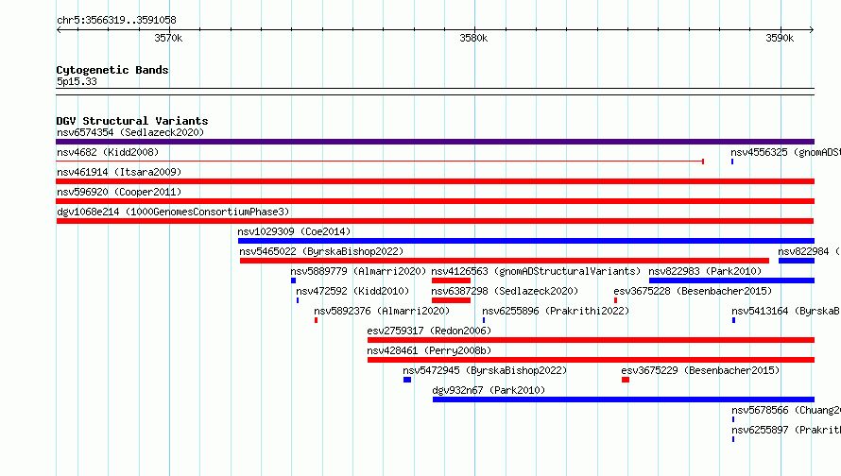This screenshot has width=841, height=476.
Task: Click the 3570k ruler tick label
Action: (168, 38)
